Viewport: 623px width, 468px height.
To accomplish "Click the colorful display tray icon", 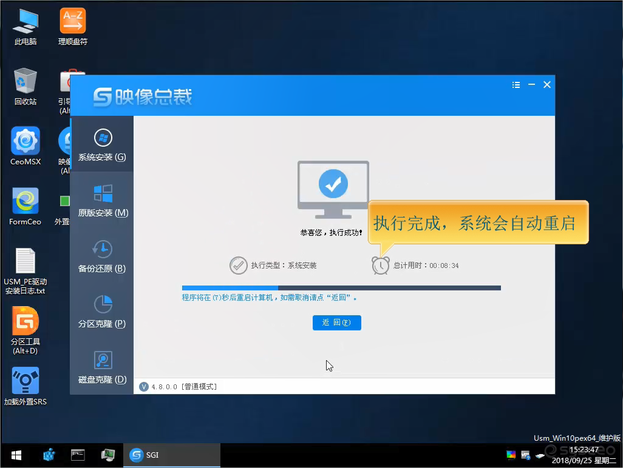I will tap(511, 455).
